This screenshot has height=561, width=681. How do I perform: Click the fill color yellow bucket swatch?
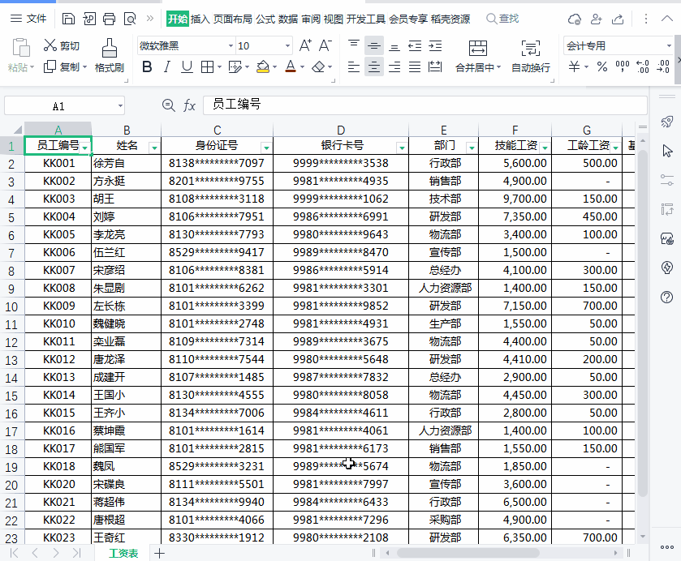[262, 67]
